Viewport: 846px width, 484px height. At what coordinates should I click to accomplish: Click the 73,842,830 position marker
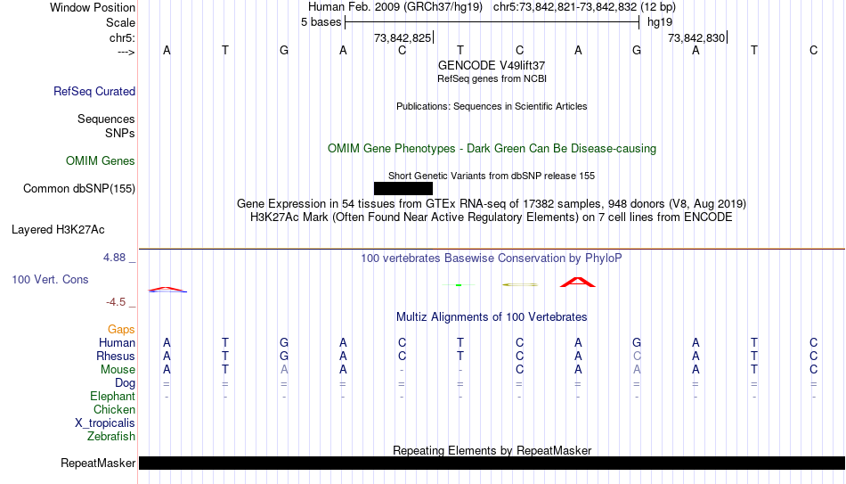[696, 37]
